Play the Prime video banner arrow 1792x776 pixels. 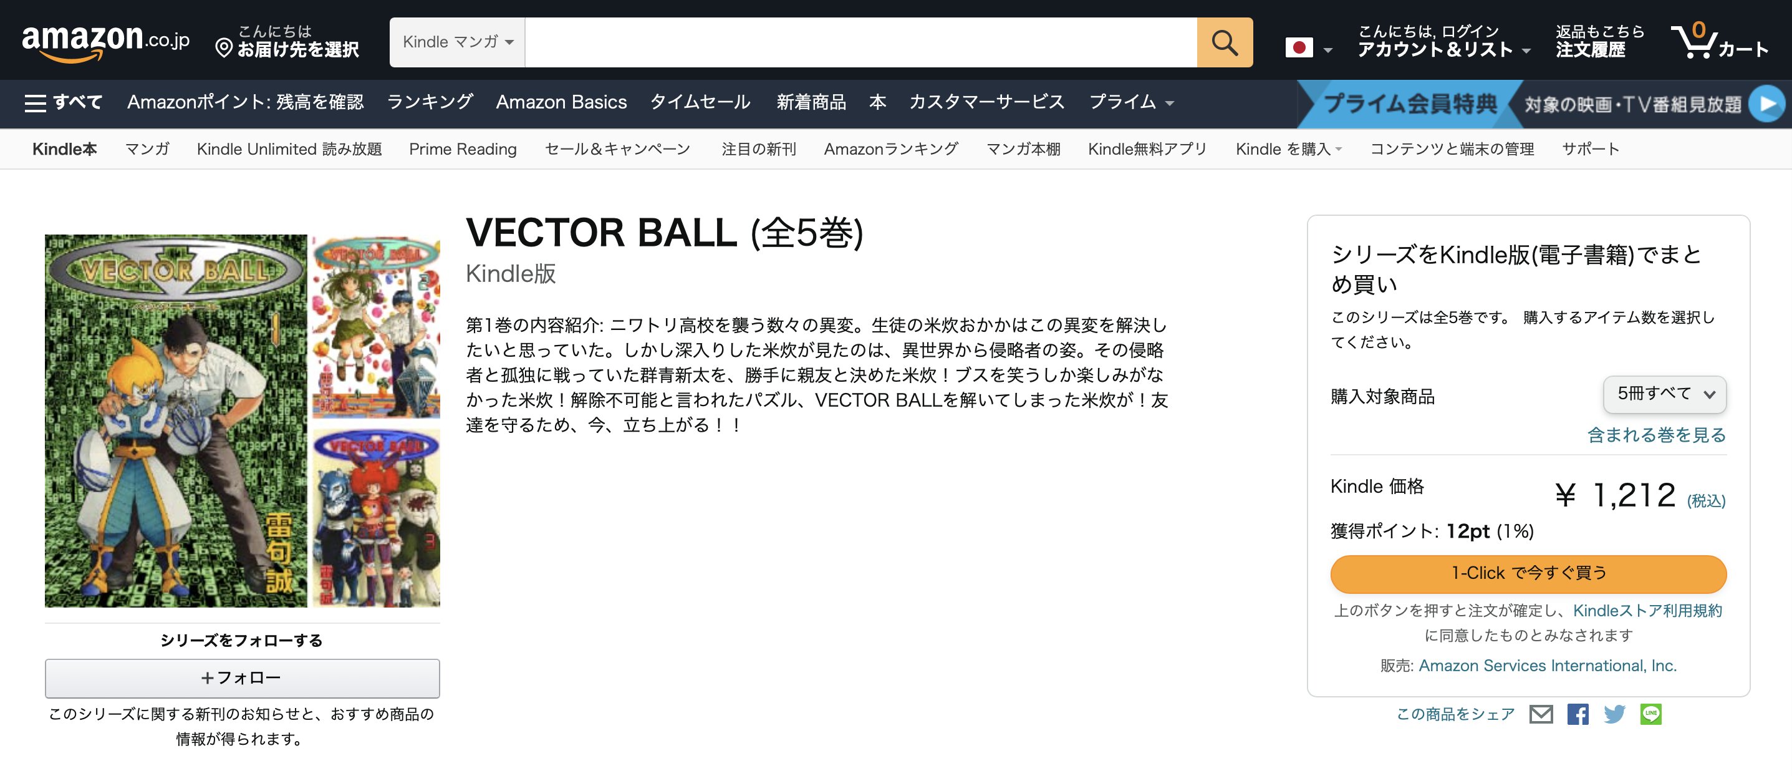[x=1767, y=103]
